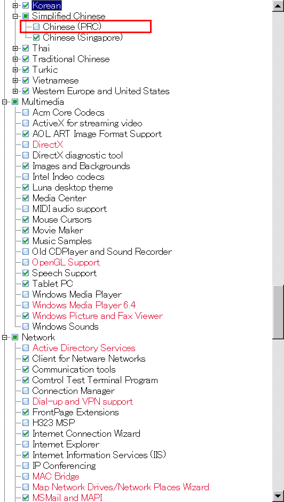
Task: Uncheck the Chinese (Singapore) checkbox
Action: click(x=36, y=38)
